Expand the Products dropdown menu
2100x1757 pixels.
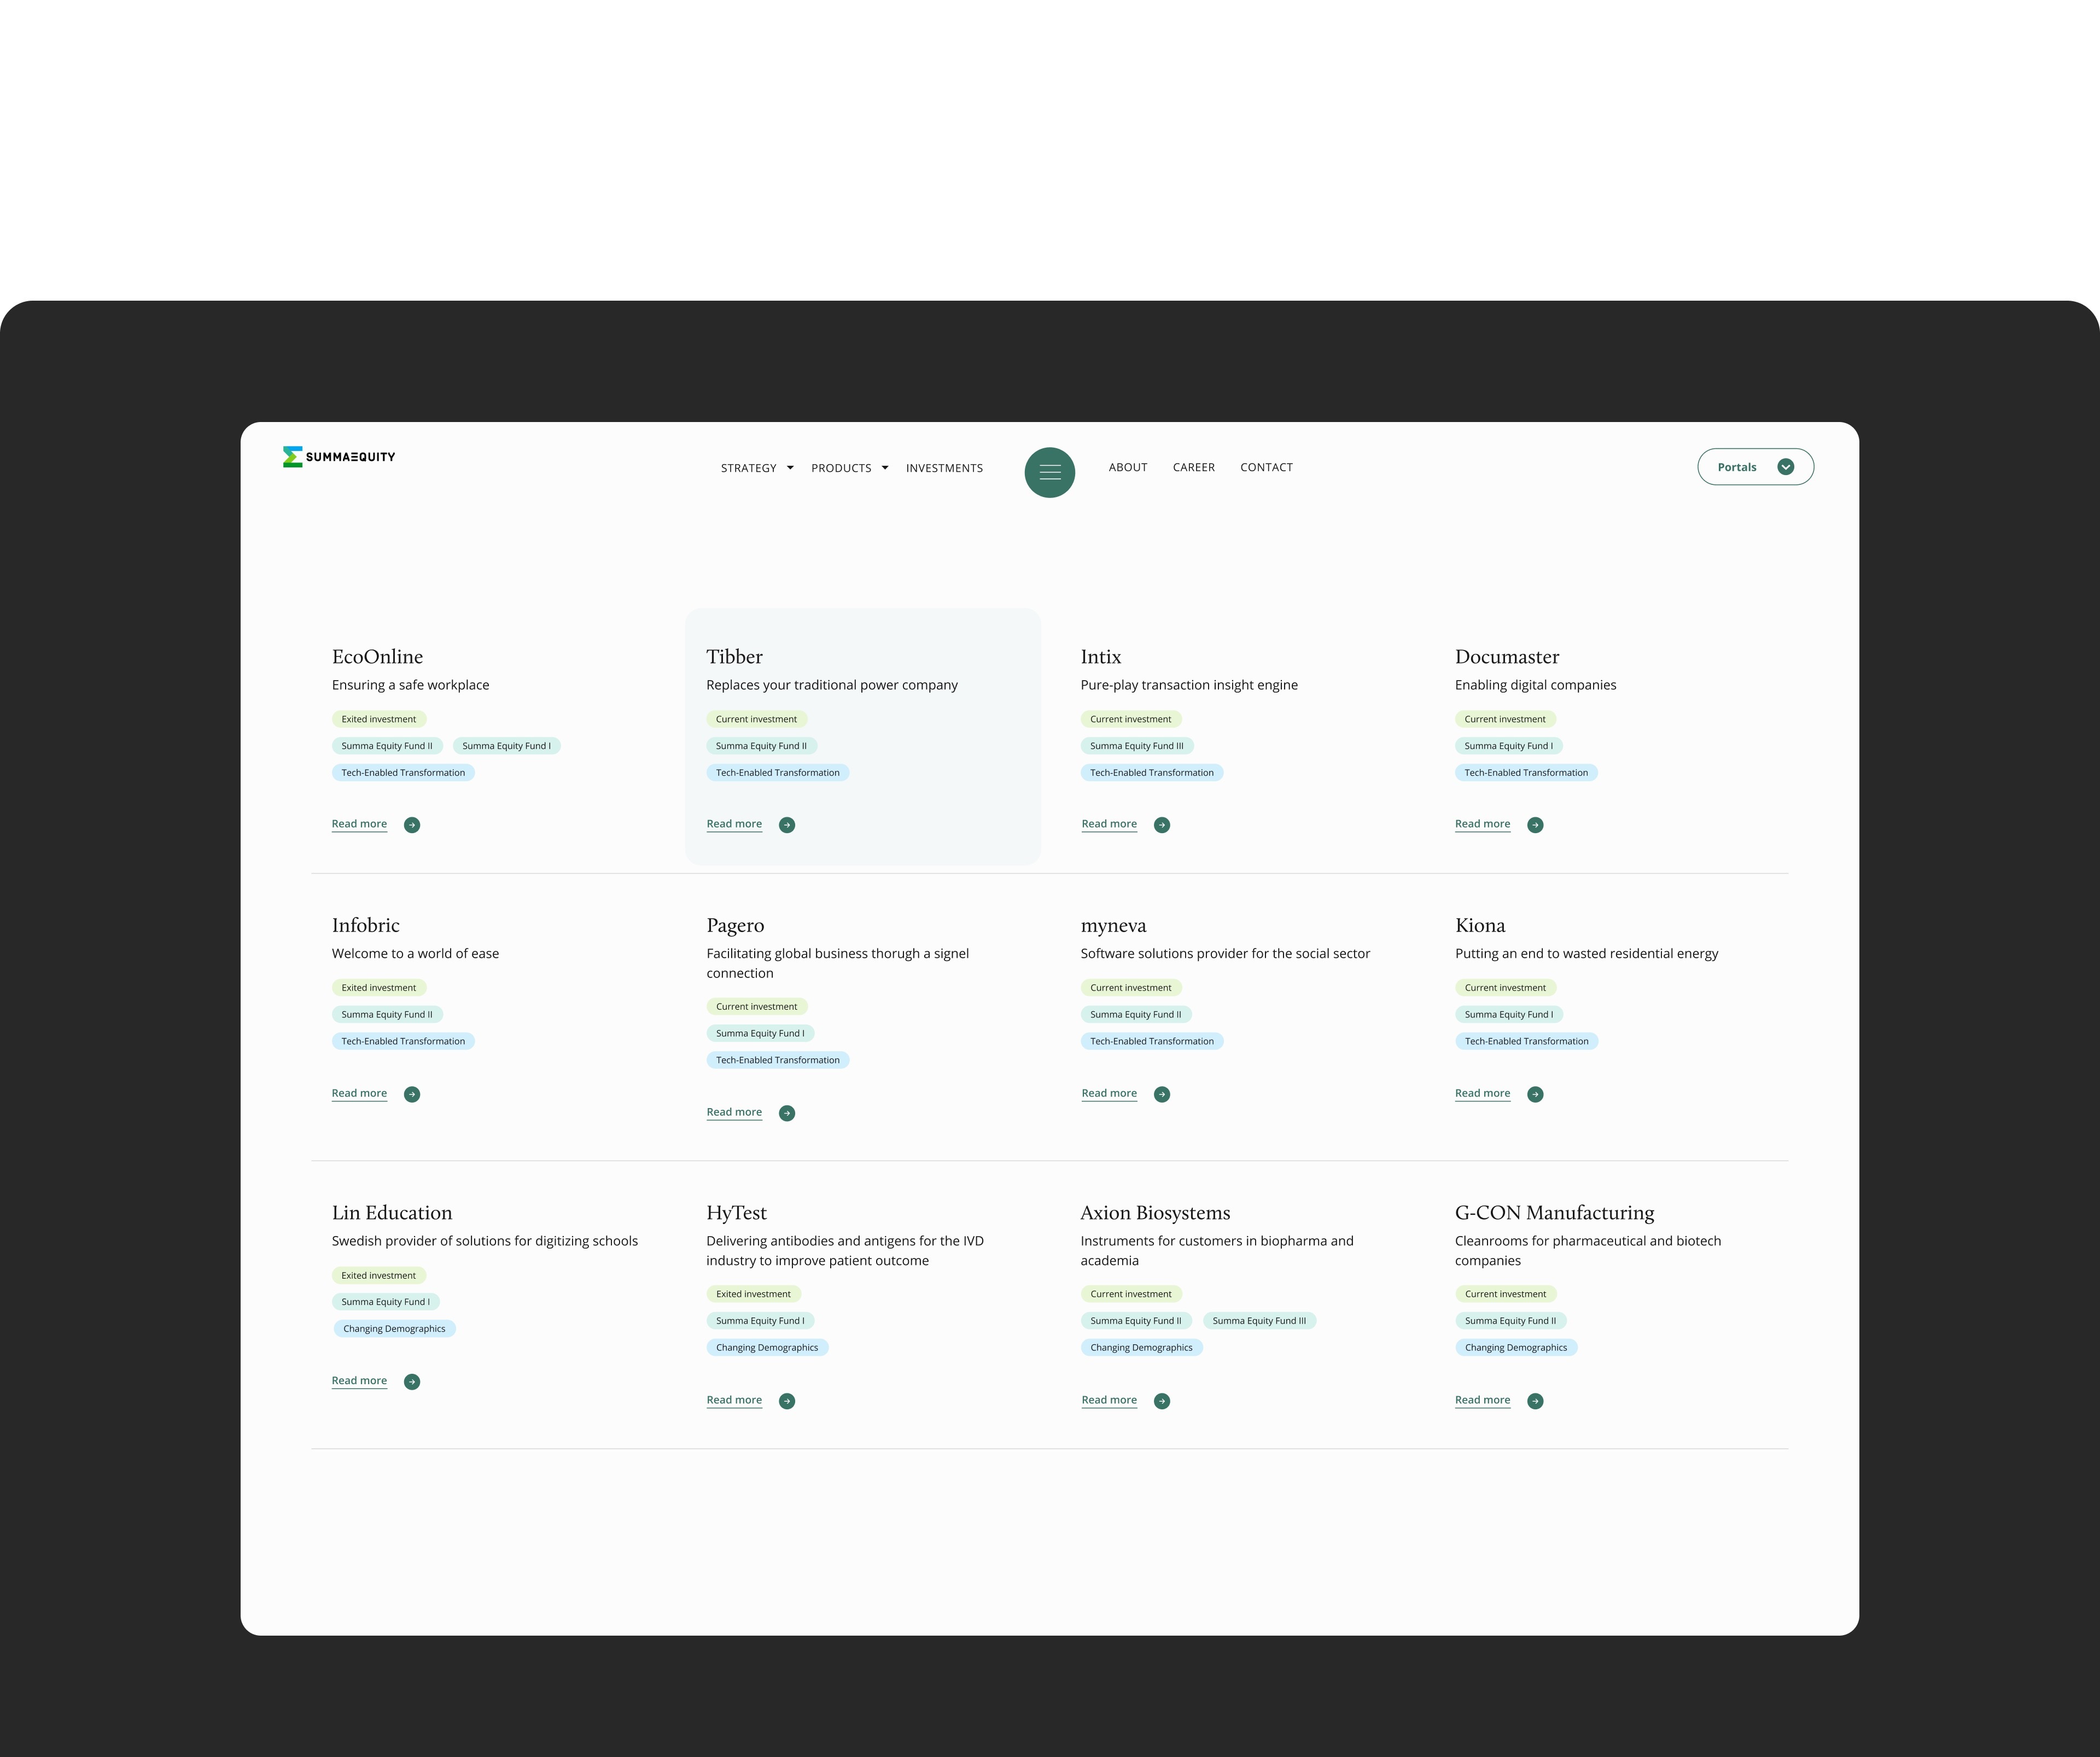click(850, 468)
